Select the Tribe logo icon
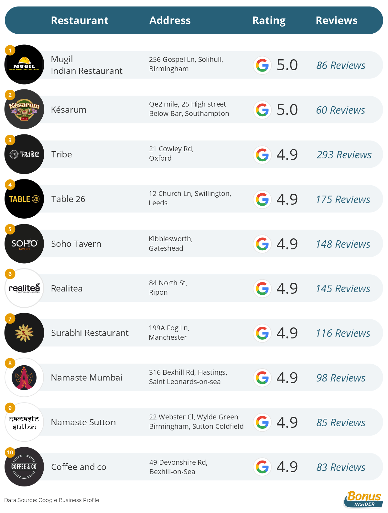The height and width of the screenshot is (513, 388). [x=24, y=154]
